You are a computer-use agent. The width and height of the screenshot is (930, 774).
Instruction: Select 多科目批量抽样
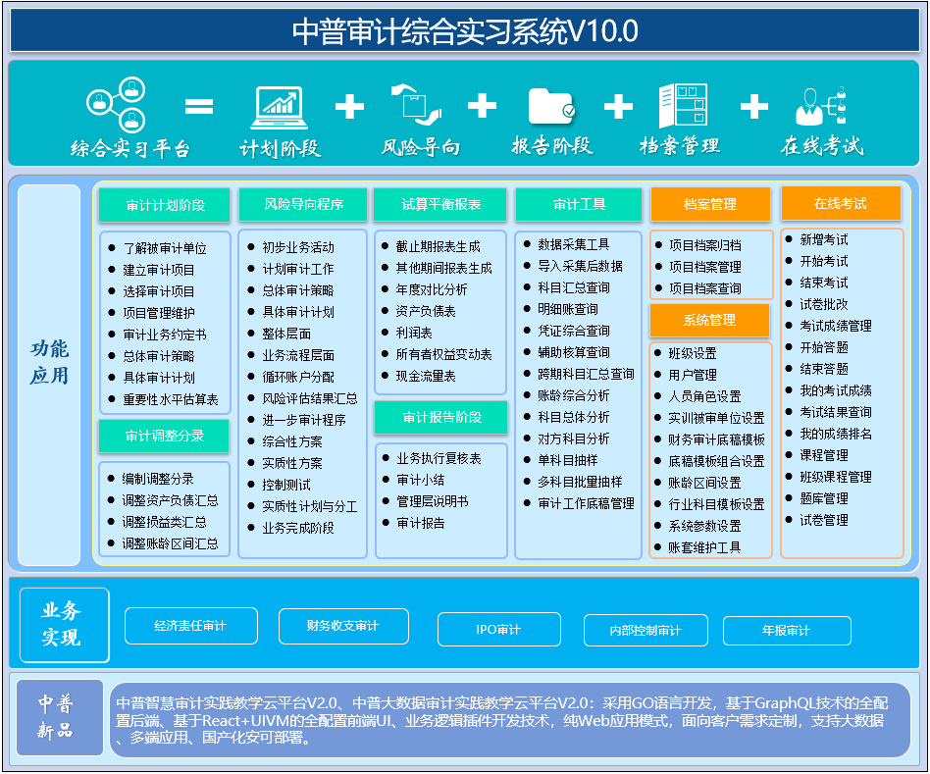[580, 483]
